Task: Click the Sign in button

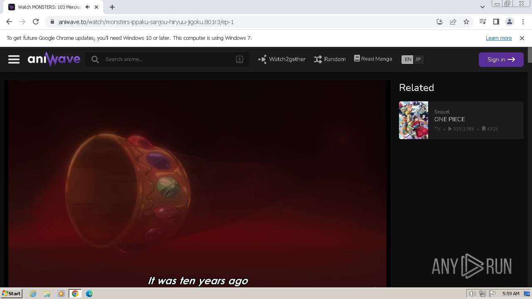Action: (501, 59)
